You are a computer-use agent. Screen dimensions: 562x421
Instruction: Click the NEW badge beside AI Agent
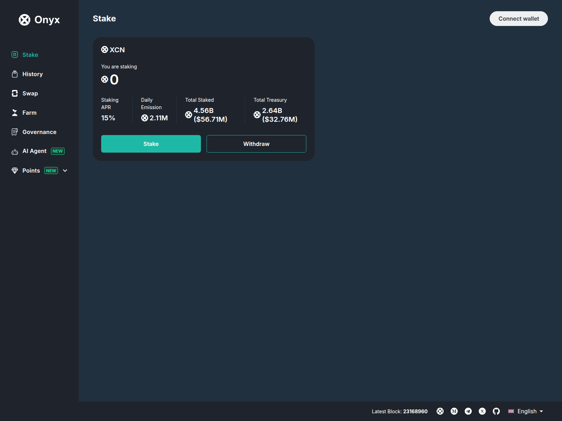pos(58,151)
